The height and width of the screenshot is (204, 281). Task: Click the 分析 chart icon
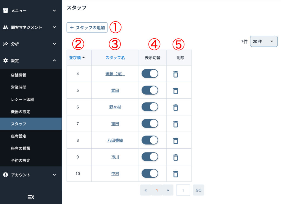click(x=5, y=44)
